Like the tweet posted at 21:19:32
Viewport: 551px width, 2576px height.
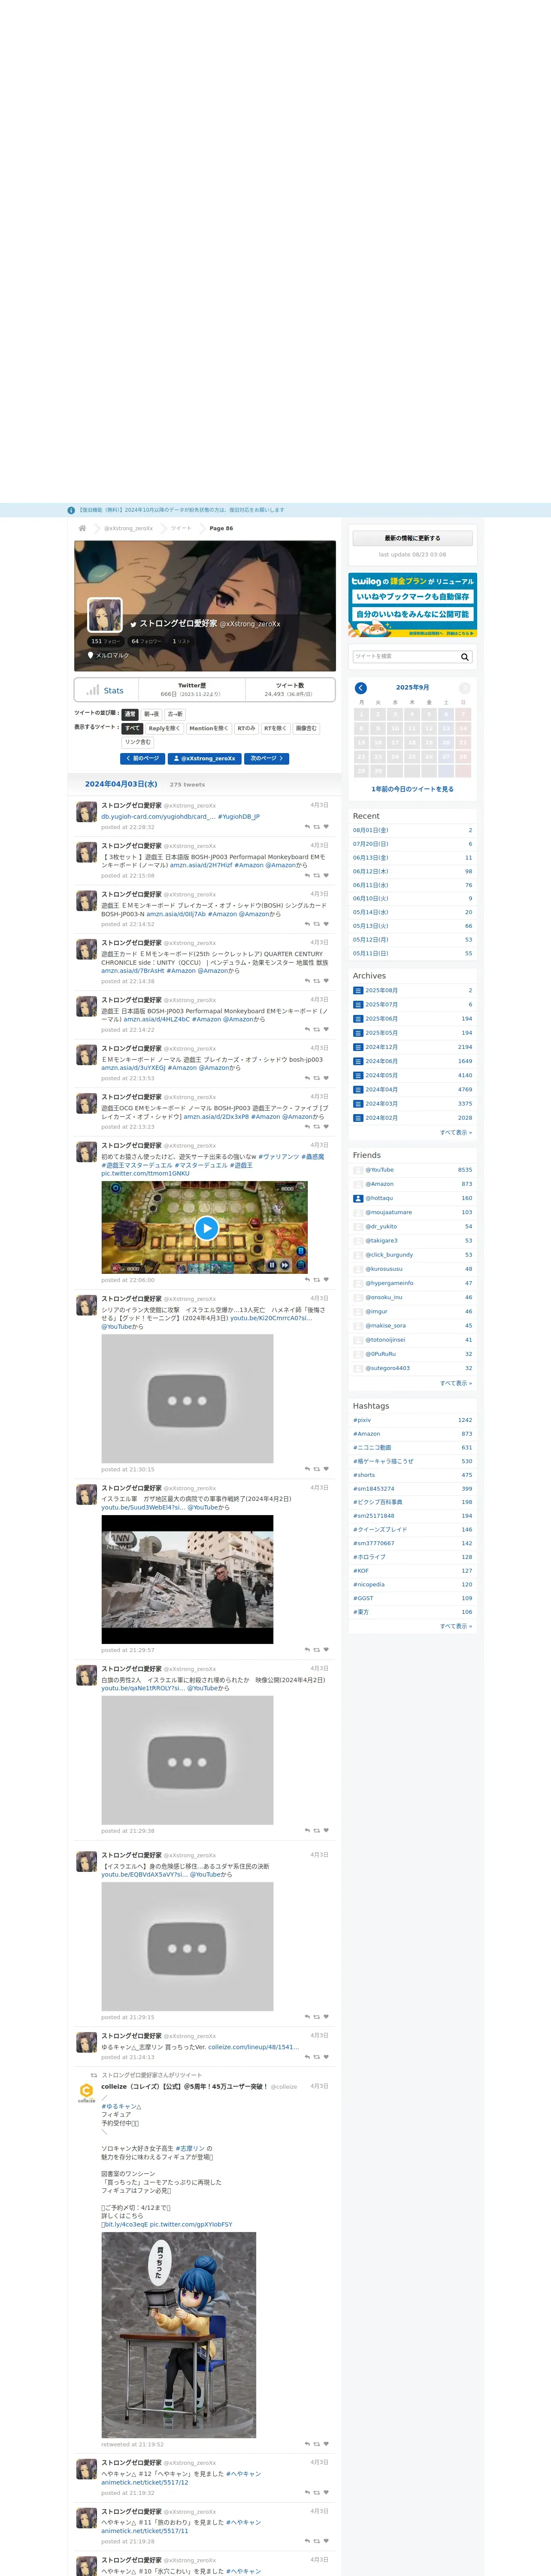(326, 2493)
